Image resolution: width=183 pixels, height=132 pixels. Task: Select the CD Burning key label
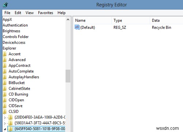pos(18,94)
